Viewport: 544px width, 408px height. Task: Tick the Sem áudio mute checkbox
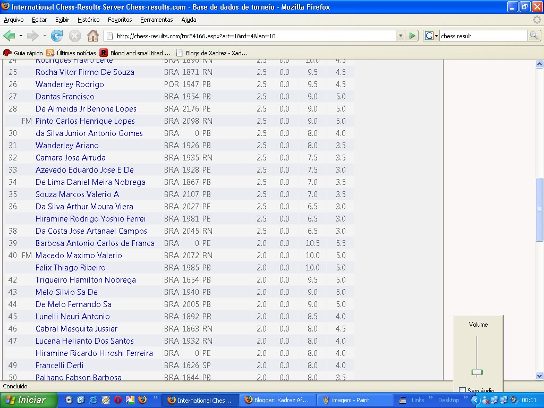click(x=462, y=390)
